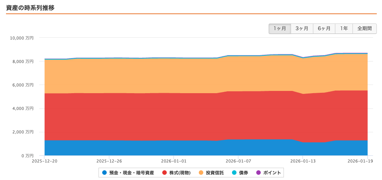Click the purple ポイント legend dot

click(x=259, y=173)
